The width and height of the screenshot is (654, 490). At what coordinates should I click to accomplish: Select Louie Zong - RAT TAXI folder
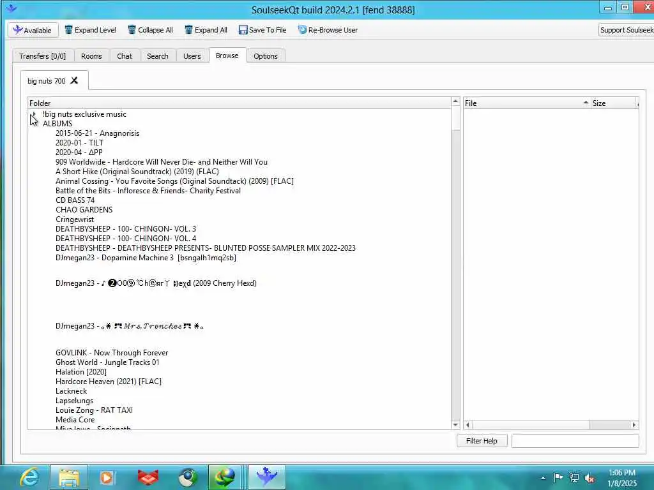pyautogui.click(x=95, y=410)
